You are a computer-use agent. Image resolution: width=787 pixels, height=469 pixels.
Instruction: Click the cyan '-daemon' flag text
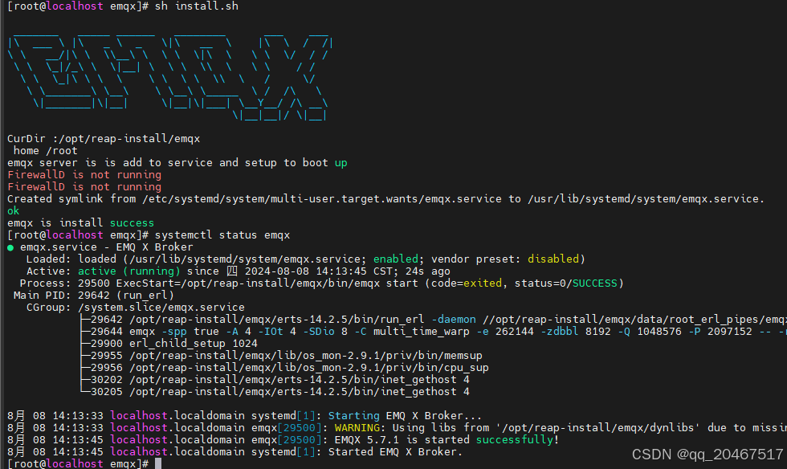tap(454, 320)
